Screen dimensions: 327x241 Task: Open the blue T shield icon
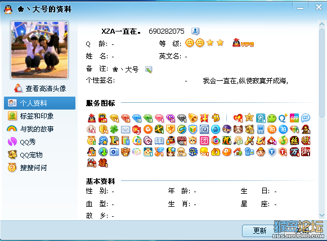(x=272, y=152)
